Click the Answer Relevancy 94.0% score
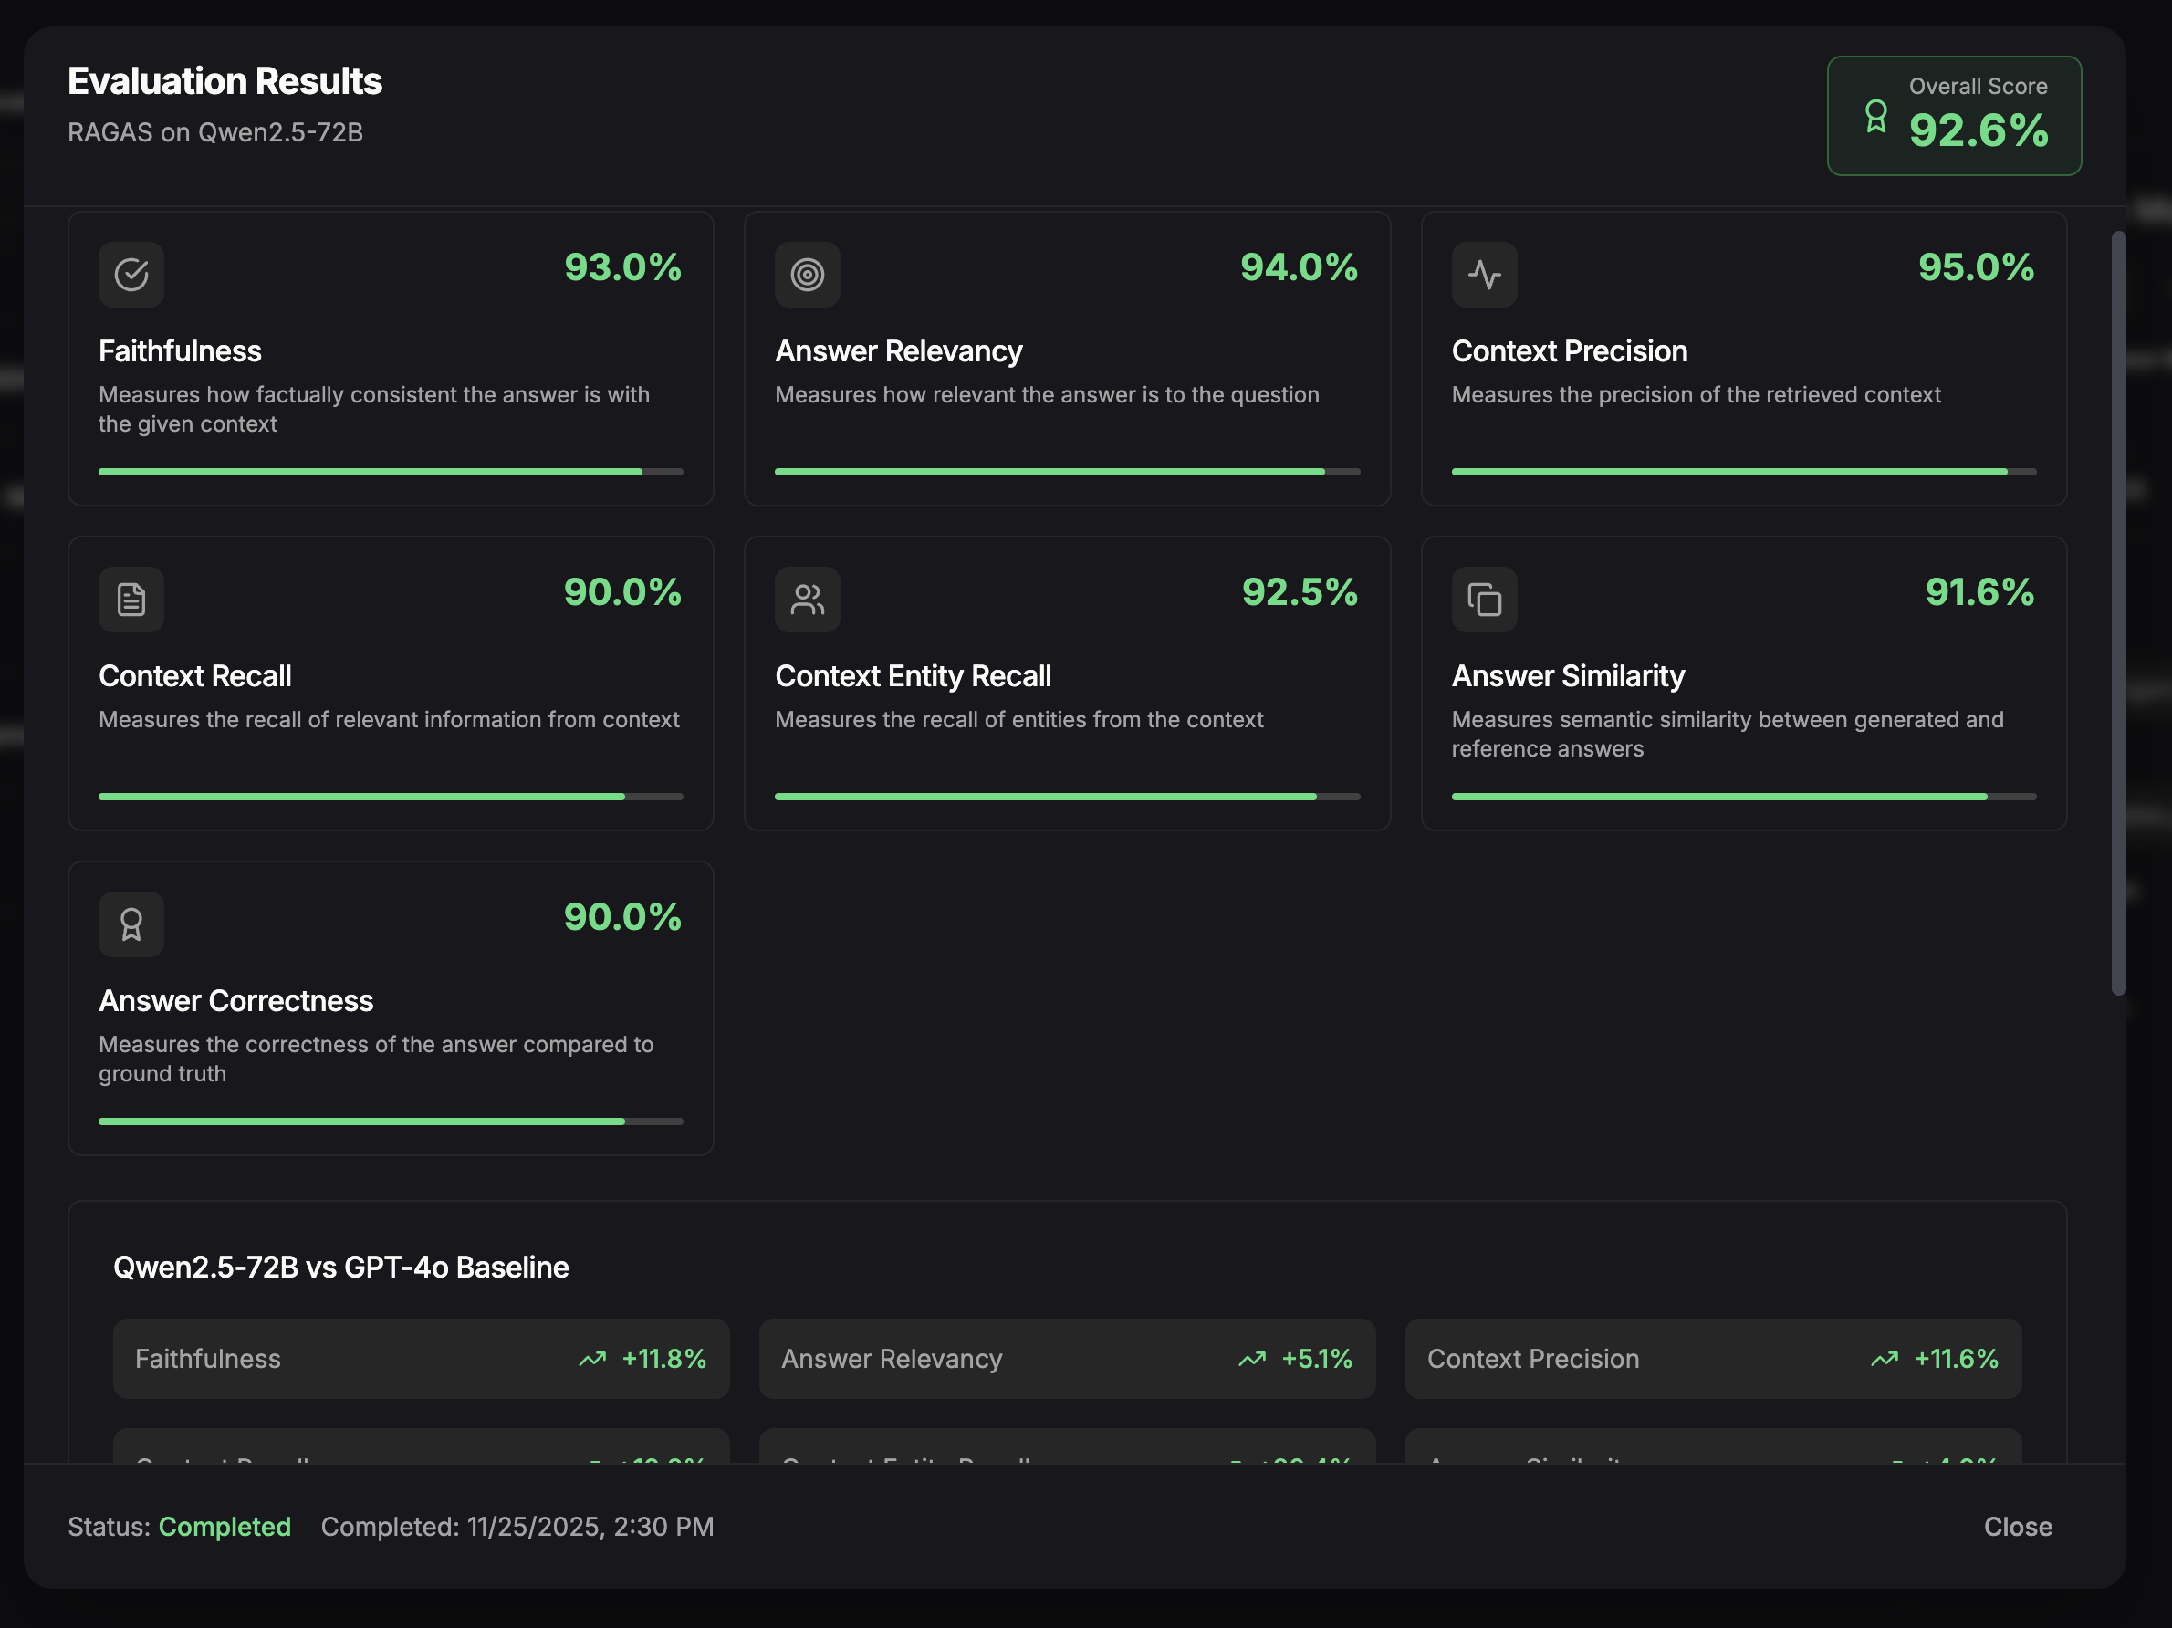 (x=1298, y=268)
